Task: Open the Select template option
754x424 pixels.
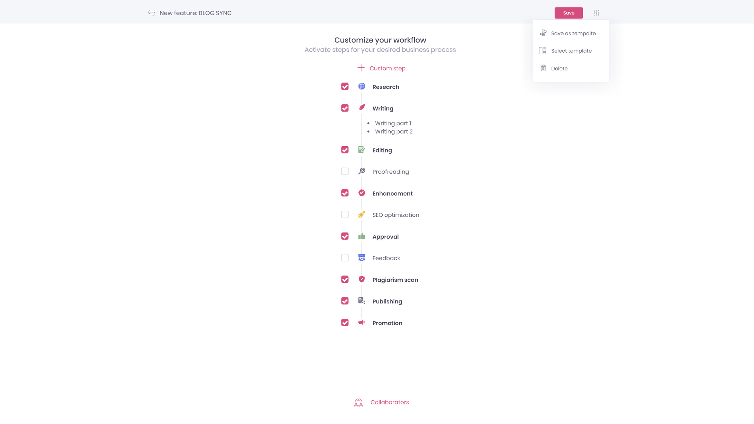Action: tap(571, 51)
